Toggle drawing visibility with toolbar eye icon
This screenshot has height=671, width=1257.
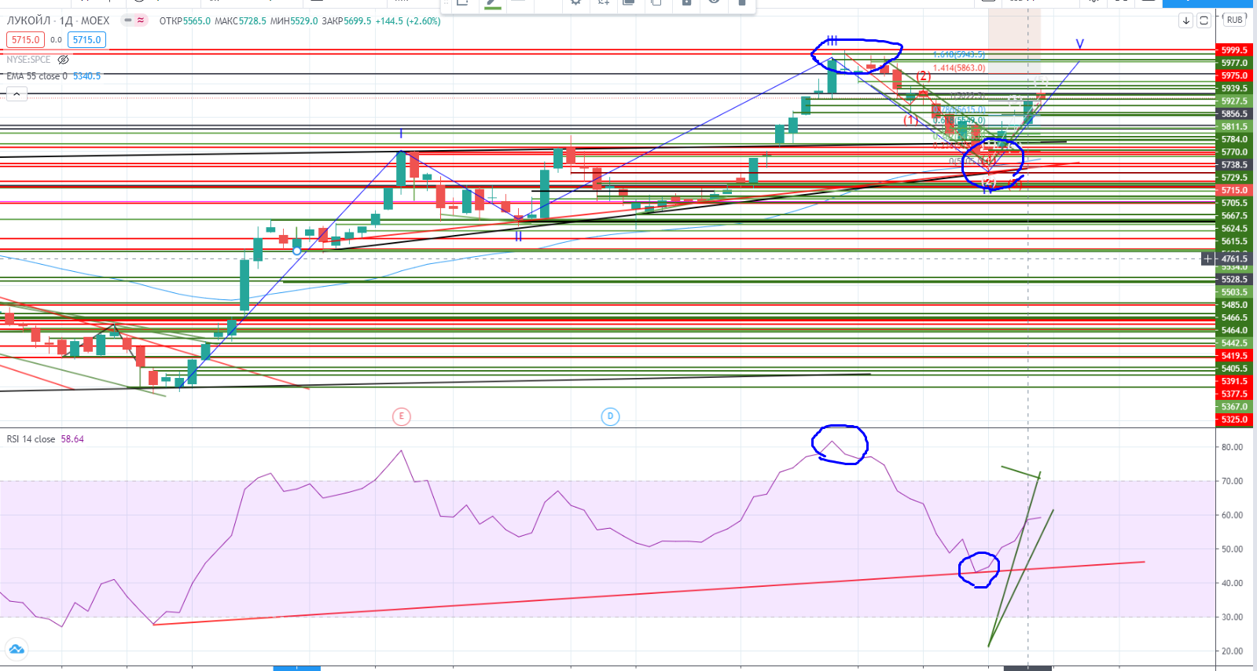[x=714, y=2]
